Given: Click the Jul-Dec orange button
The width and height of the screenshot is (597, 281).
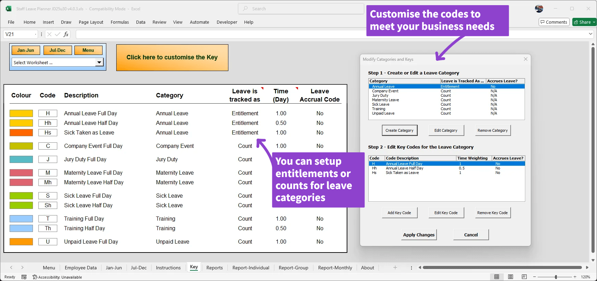Looking at the screenshot, I should [x=57, y=50].
